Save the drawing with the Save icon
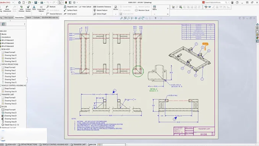 click(x=36, y=2)
